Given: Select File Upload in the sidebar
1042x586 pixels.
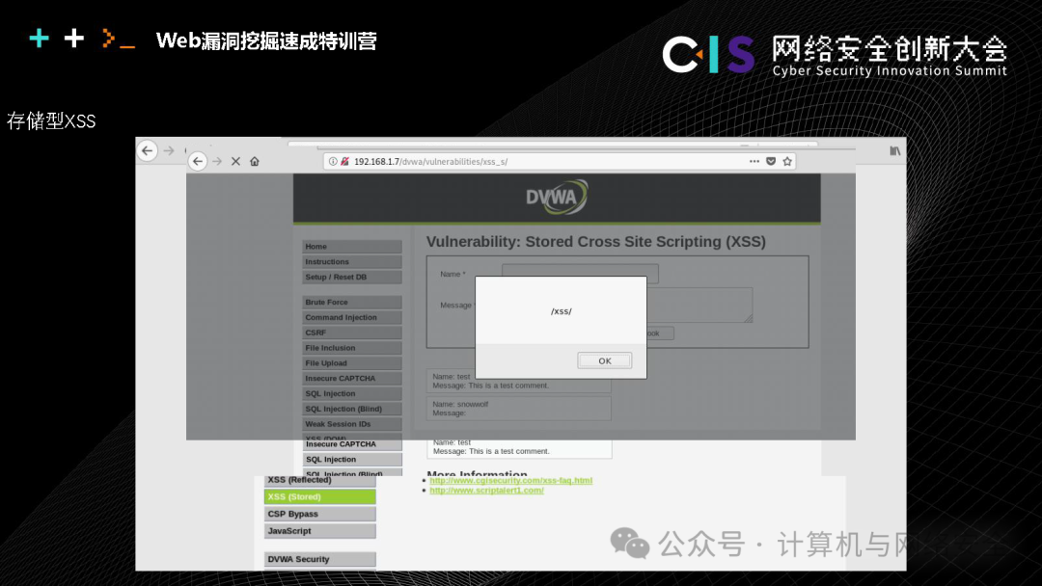Looking at the screenshot, I should [x=352, y=363].
